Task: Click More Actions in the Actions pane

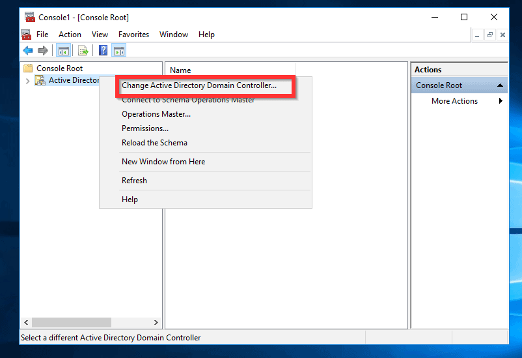Action: 454,101
